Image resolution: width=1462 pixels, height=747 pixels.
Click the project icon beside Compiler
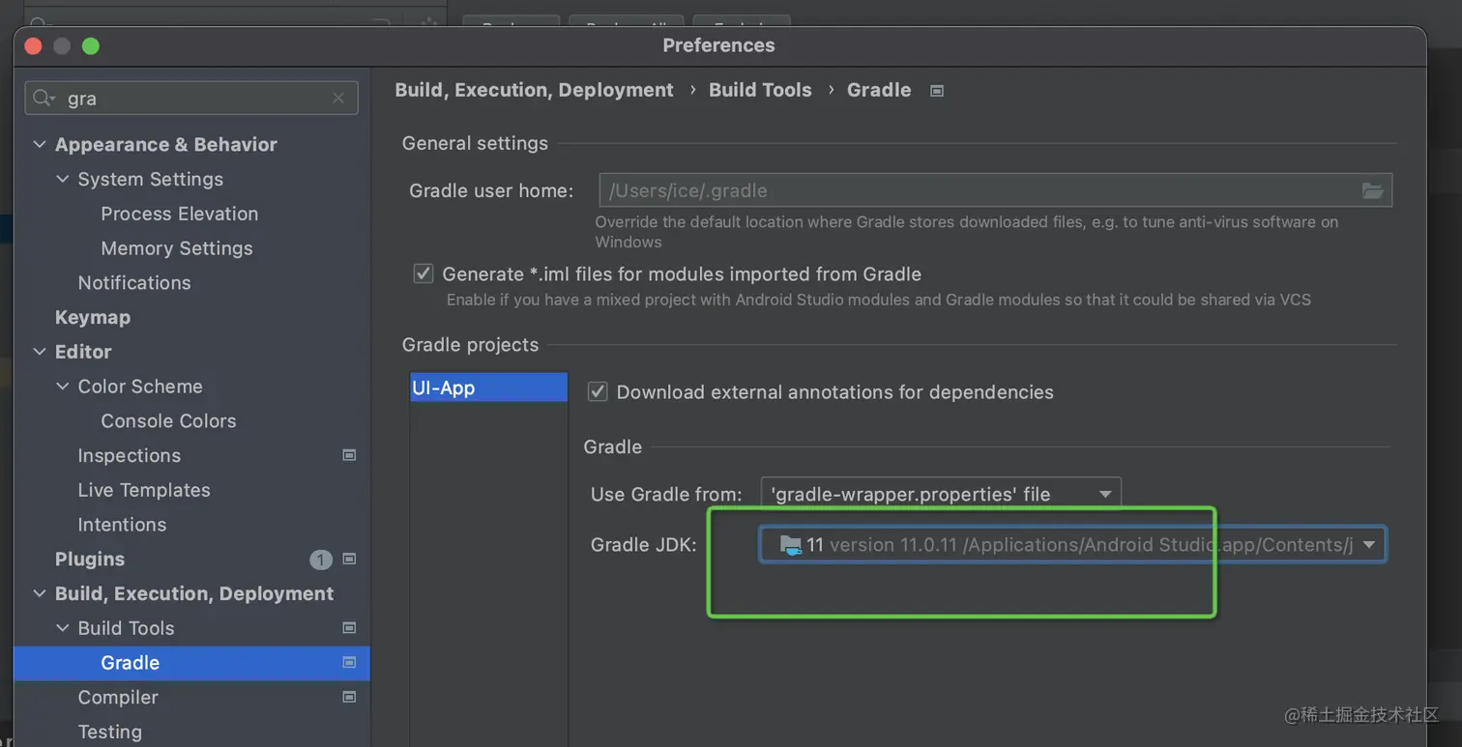[x=349, y=697]
